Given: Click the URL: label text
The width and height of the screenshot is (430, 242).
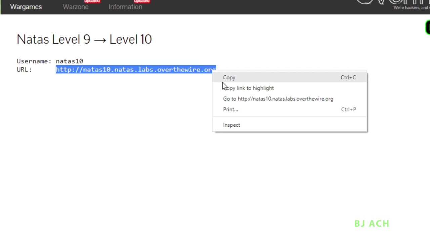Looking at the screenshot, I should click(24, 70).
